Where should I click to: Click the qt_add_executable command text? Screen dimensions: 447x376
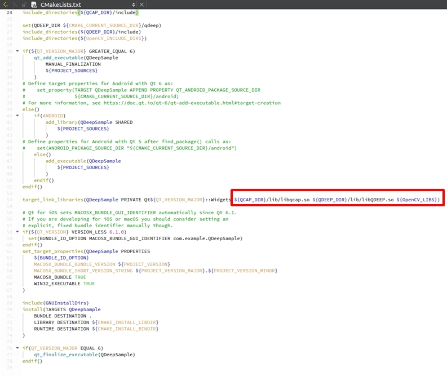(x=59, y=58)
